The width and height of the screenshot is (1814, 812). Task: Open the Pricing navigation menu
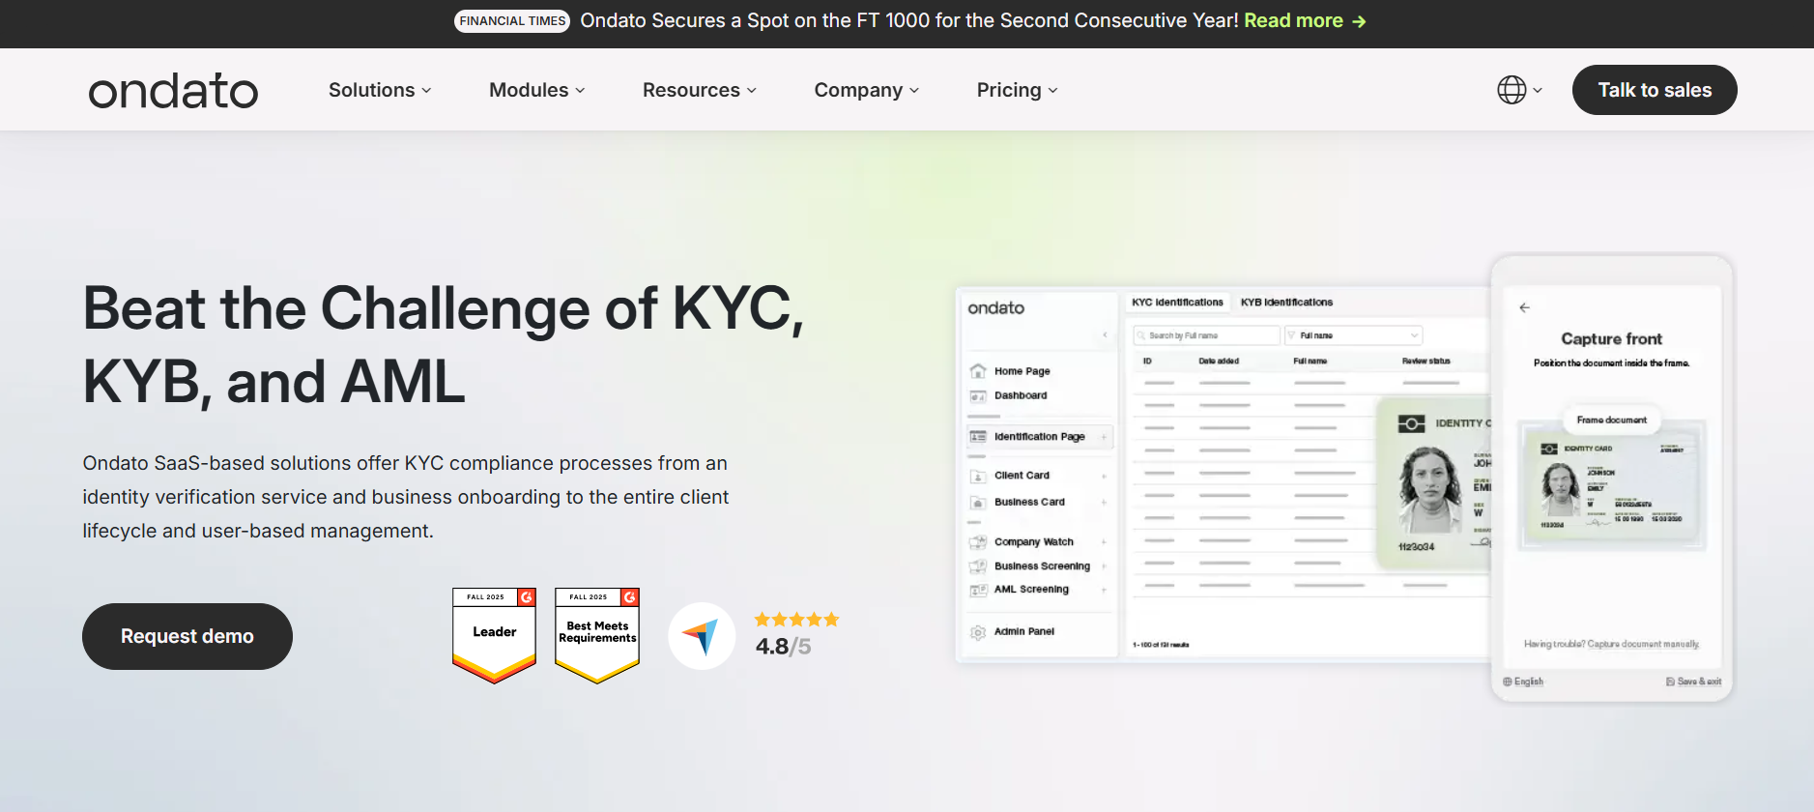click(1017, 90)
